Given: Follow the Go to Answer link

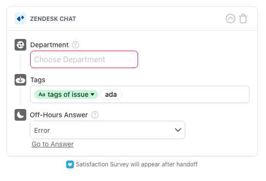Looking at the screenshot, I should pos(53,144).
